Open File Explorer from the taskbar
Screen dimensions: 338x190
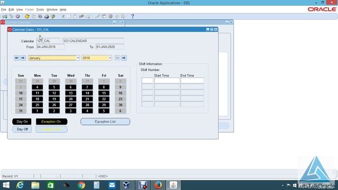pos(35,185)
